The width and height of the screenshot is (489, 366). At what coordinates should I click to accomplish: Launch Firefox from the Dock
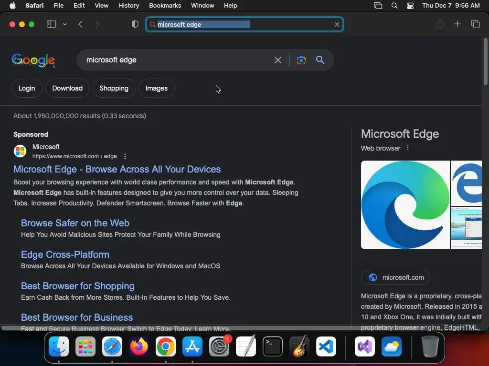(139, 346)
